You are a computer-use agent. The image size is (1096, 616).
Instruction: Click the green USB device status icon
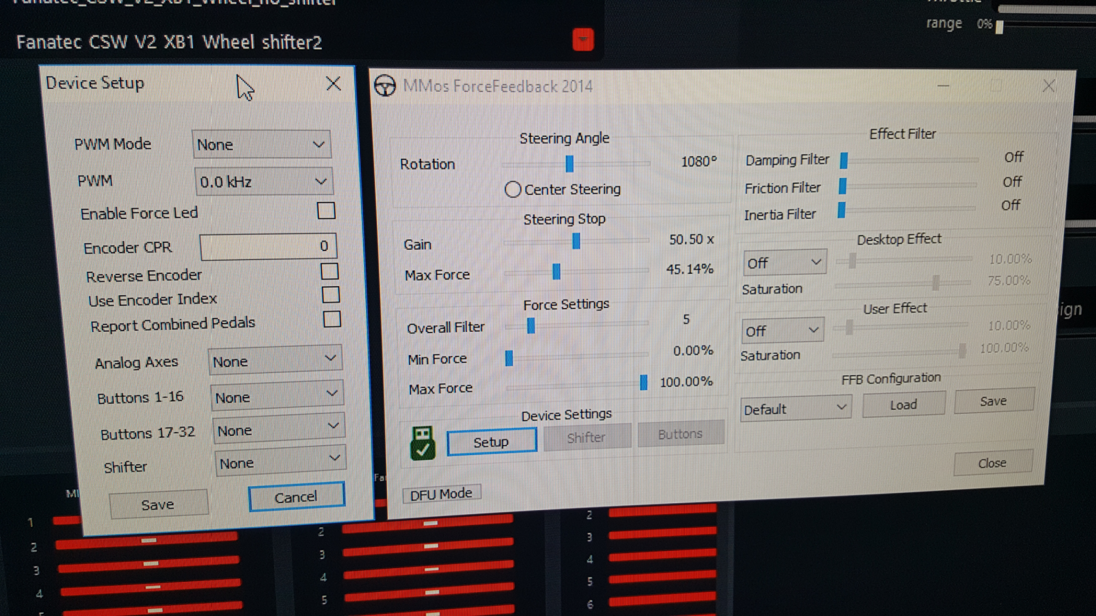pos(423,442)
